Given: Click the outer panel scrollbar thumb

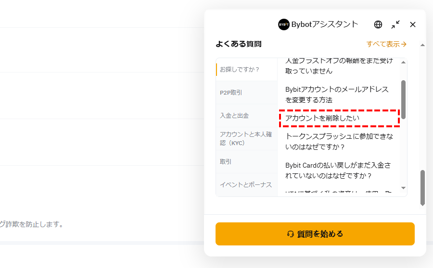Looking at the screenshot, I should [422, 188].
